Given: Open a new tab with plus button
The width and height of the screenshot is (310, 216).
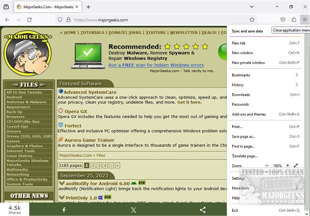Looking at the screenshot, I should click(x=88, y=7).
